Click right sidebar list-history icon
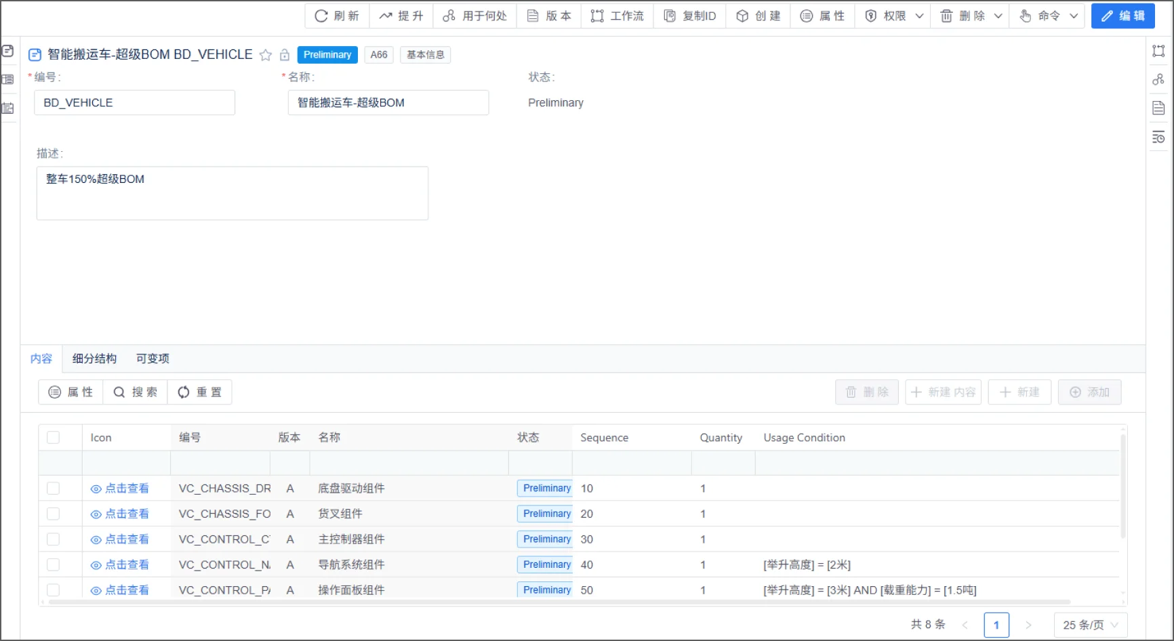The width and height of the screenshot is (1174, 641). [1158, 137]
